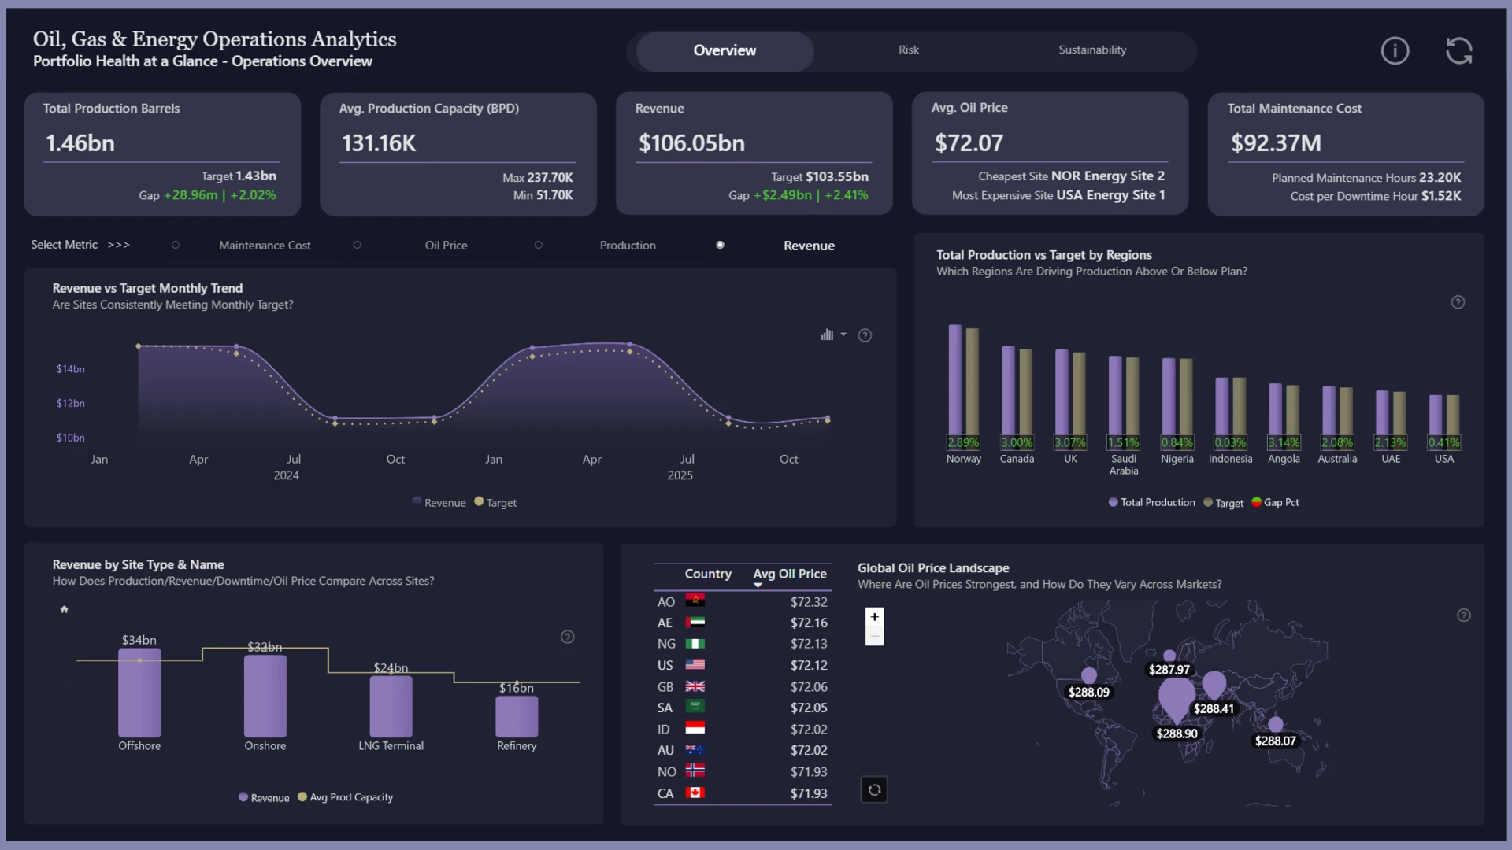
Task: Select the Maintenance Cost metric radio
Action: pyautogui.click(x=176, y=246)
